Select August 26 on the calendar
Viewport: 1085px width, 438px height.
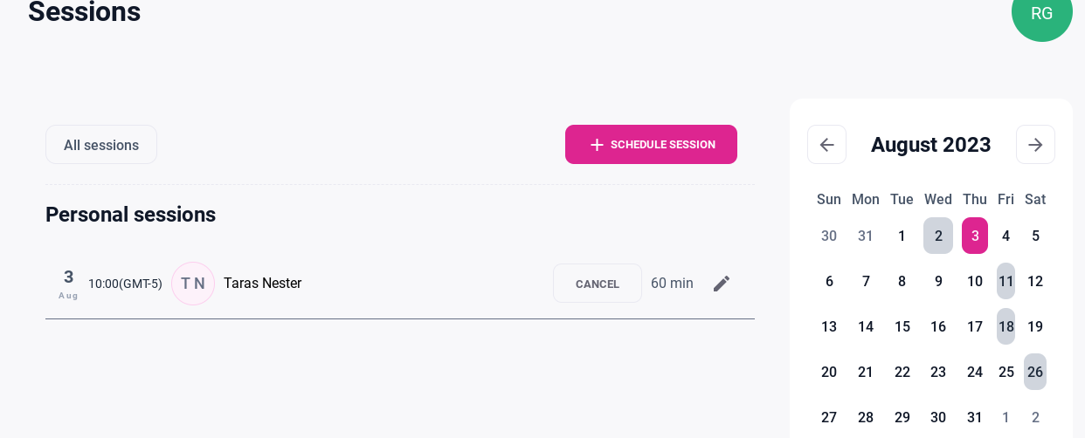(x=1035, y=372)
